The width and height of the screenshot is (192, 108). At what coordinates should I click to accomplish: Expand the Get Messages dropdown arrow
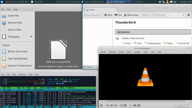[102, 15]
